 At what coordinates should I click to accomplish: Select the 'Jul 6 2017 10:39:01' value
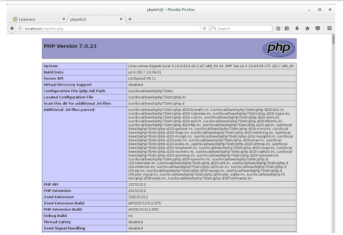coord(145,72)
